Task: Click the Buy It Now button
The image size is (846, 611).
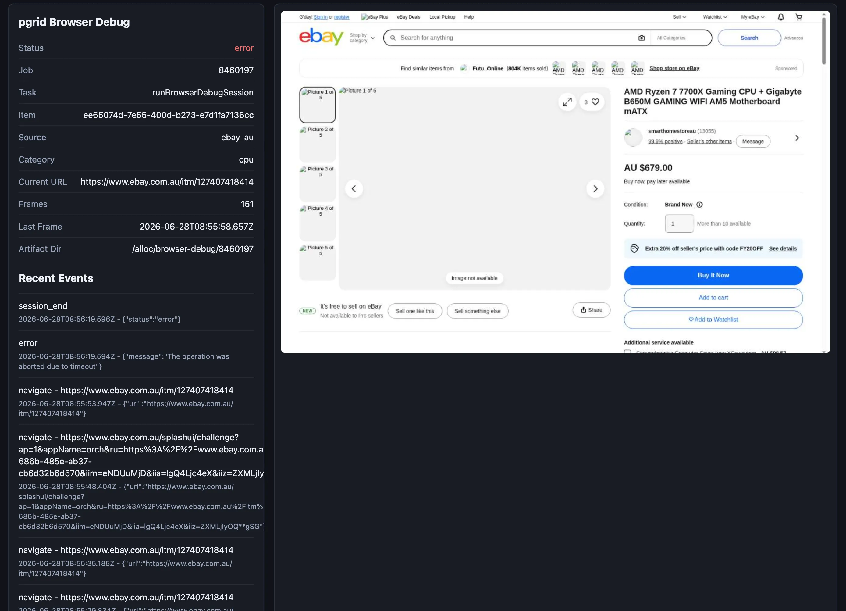Action: tap(713, 275)
